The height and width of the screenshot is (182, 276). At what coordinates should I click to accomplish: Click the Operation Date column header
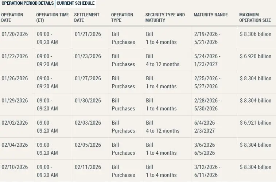pos(12,17)
